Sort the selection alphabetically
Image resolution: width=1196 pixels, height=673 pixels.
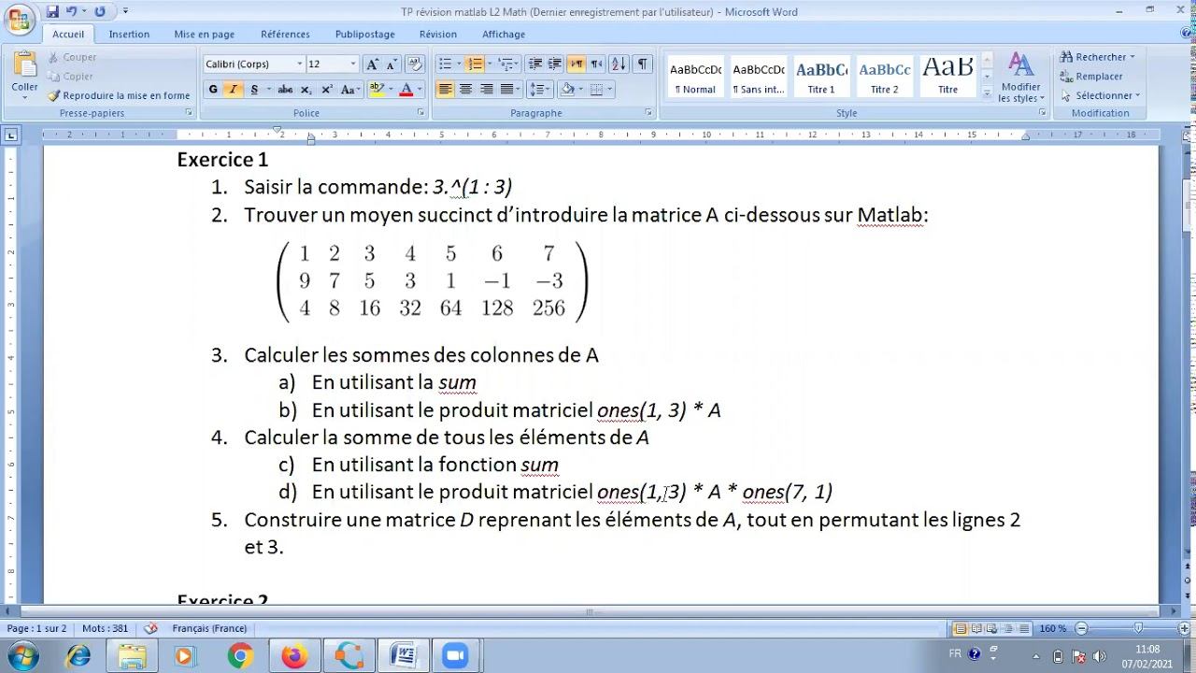(619, 64)
